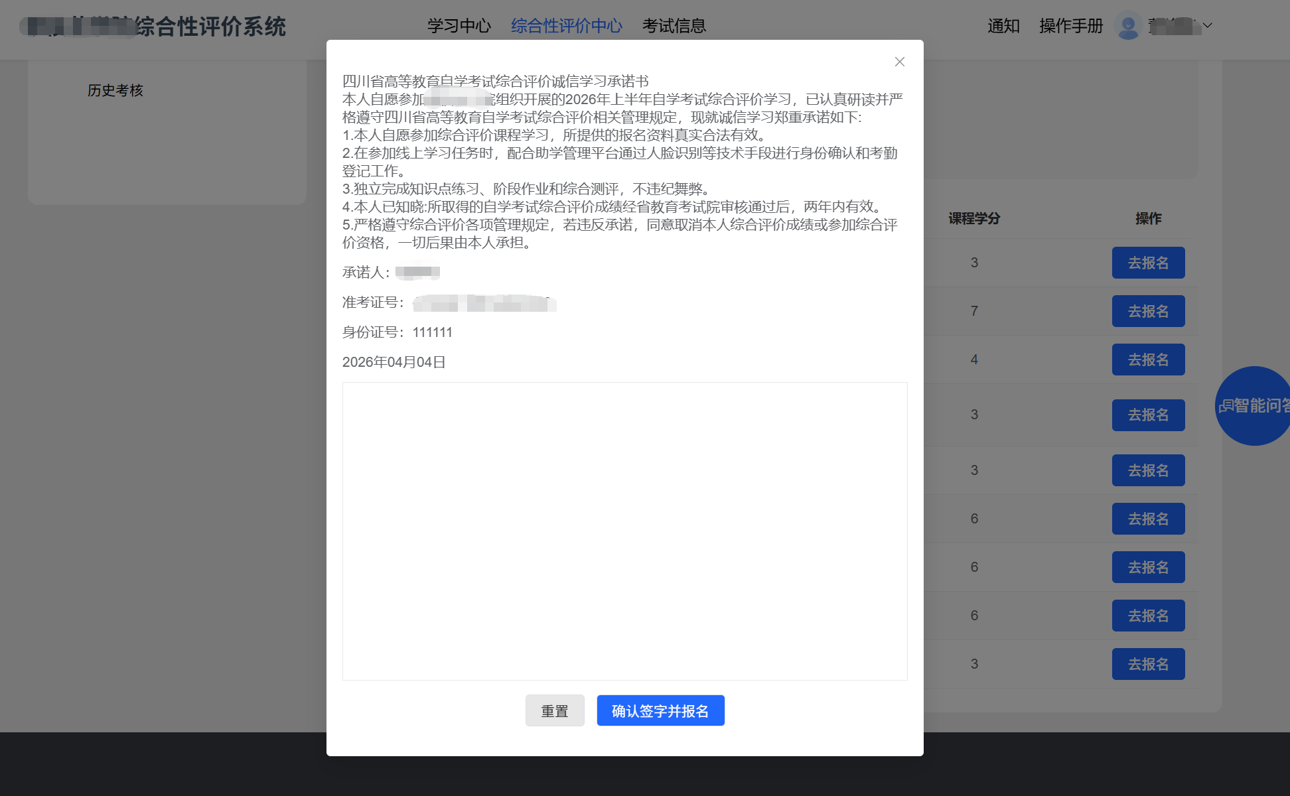Open the 智能问答 floating assistant

tap(1254, 405)
